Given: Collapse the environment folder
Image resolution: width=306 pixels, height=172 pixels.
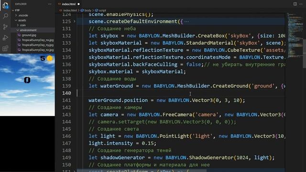Looking at the screenshot, I should [x=18, y=30].
